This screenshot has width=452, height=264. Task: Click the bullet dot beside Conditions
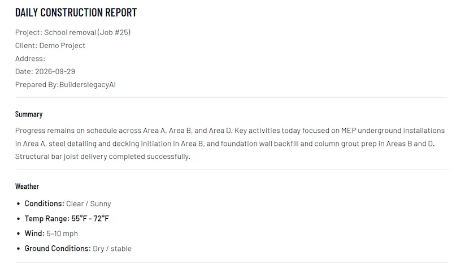pyautogui.click(x=19, y=204)
